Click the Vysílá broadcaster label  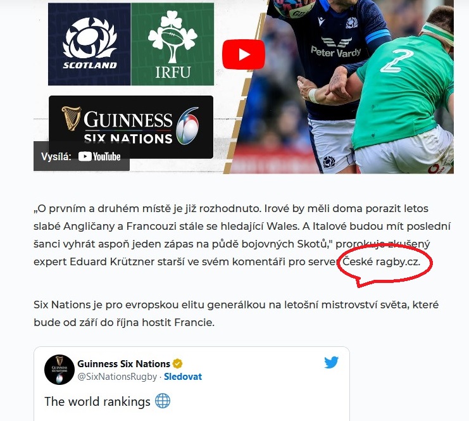(56, 156)
